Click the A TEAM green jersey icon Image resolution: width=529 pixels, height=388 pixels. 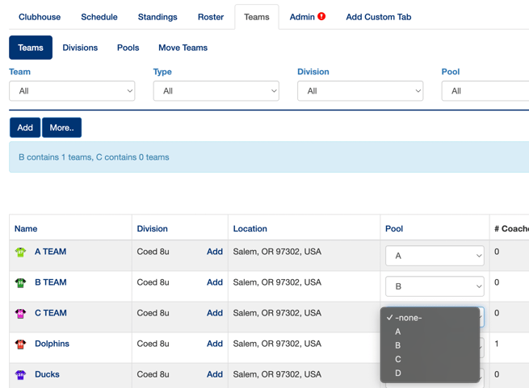click(x=21, y=252)
